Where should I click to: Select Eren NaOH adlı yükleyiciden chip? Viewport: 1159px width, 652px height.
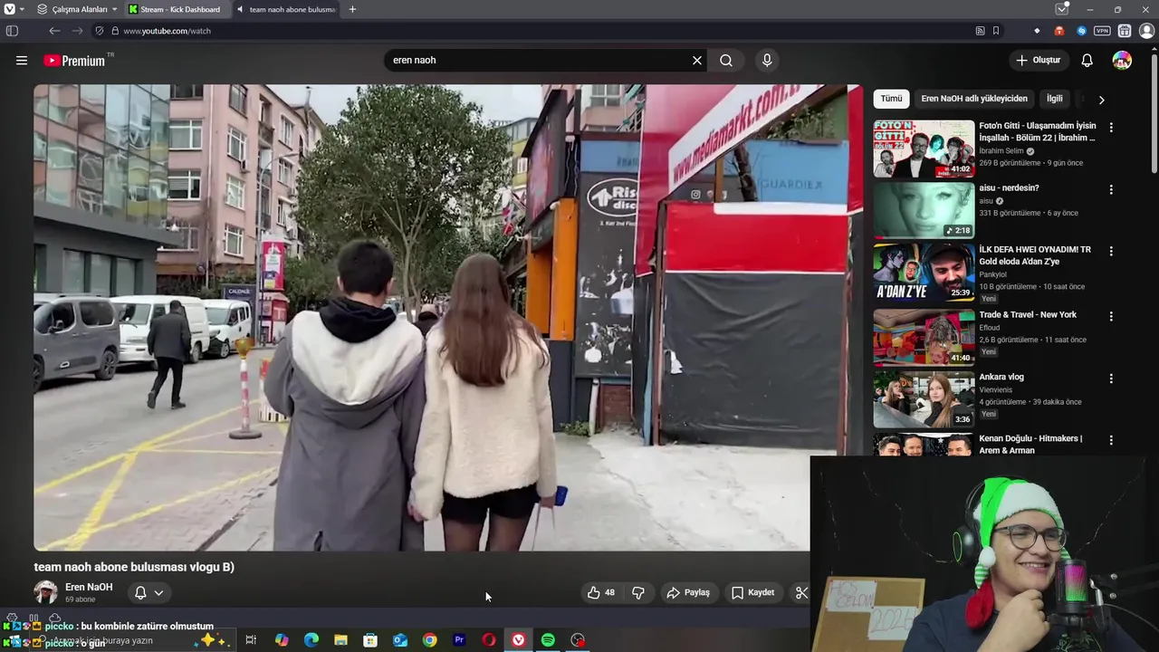pyautogui.click(x=974, y=99)
